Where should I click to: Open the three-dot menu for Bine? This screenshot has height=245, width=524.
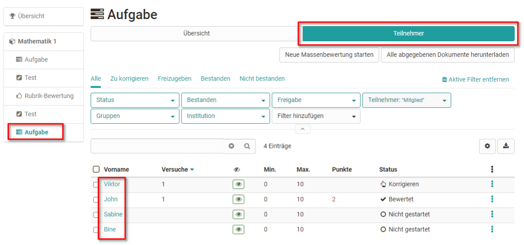(492, 229)
